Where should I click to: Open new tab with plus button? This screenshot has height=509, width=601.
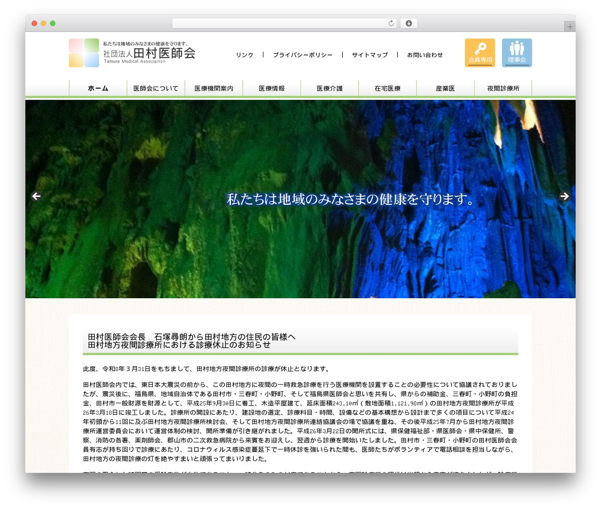tap(570, 27)
